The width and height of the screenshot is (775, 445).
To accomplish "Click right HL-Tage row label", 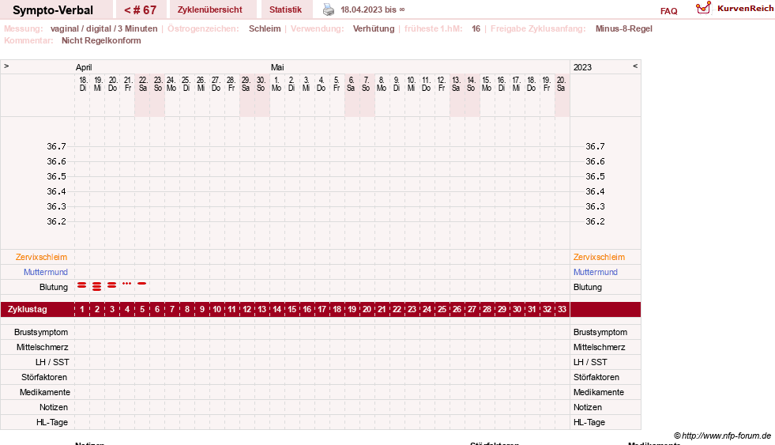I will pyautogui.click(x=589, y=422).
